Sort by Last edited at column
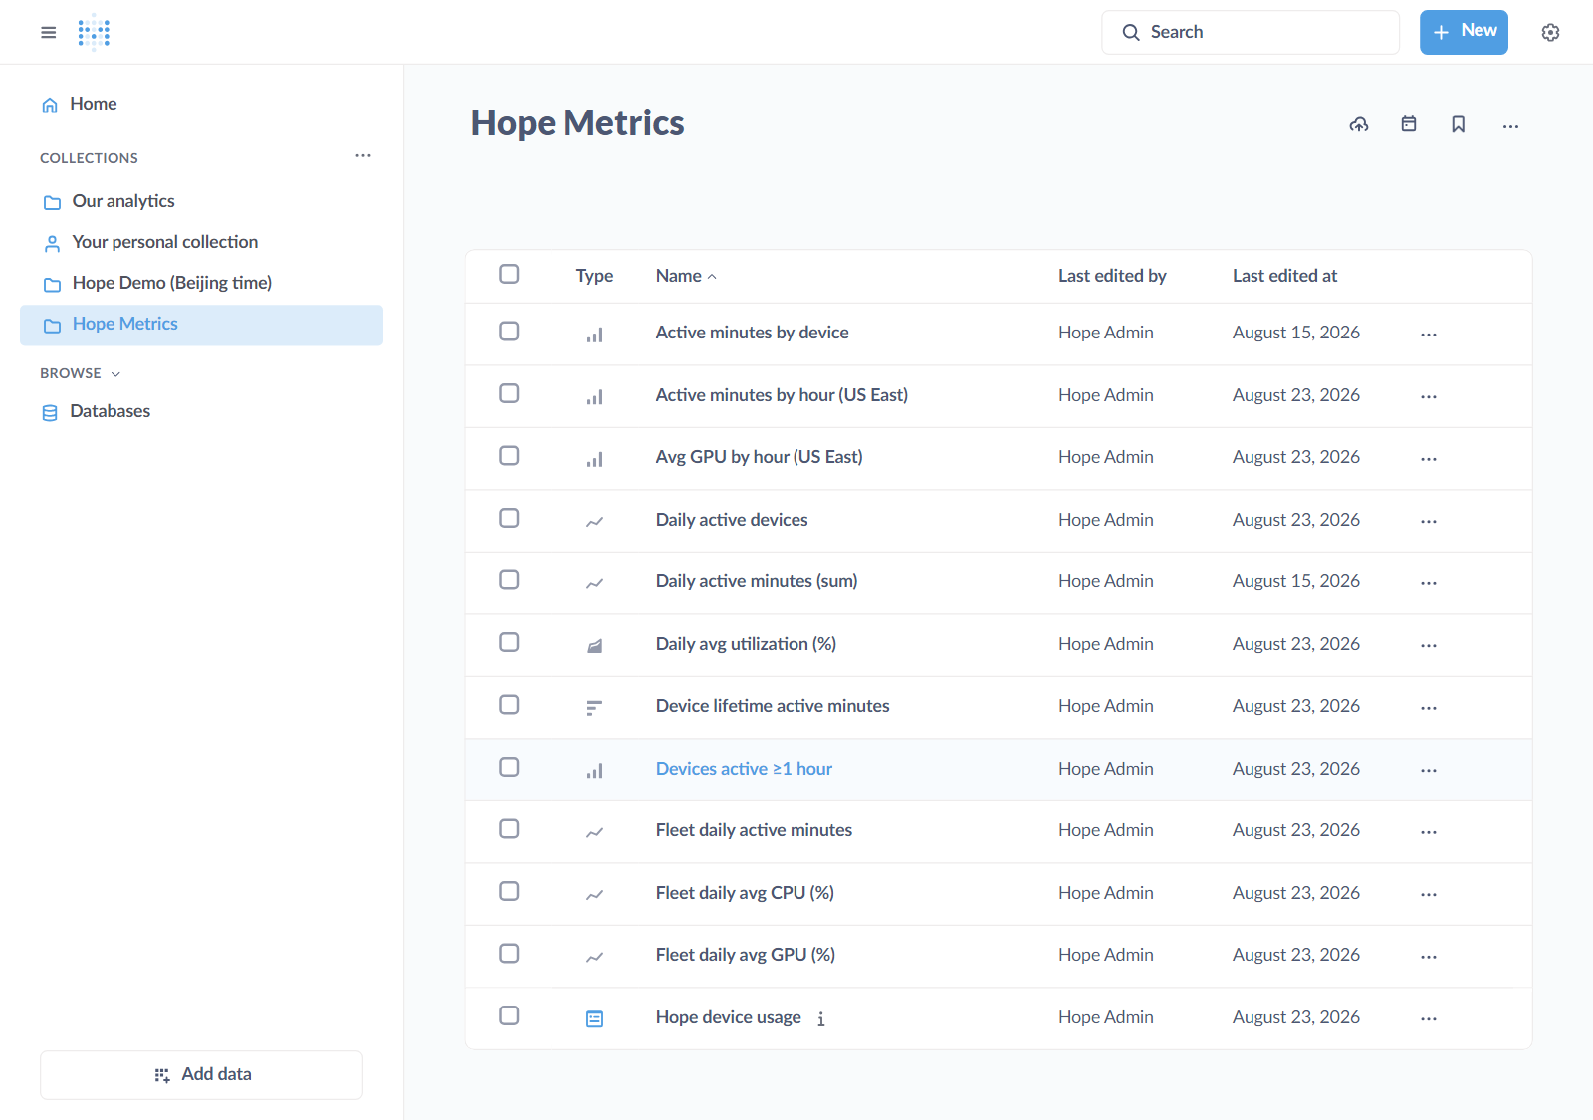 pyautogui.click(x=1284, y=276)
